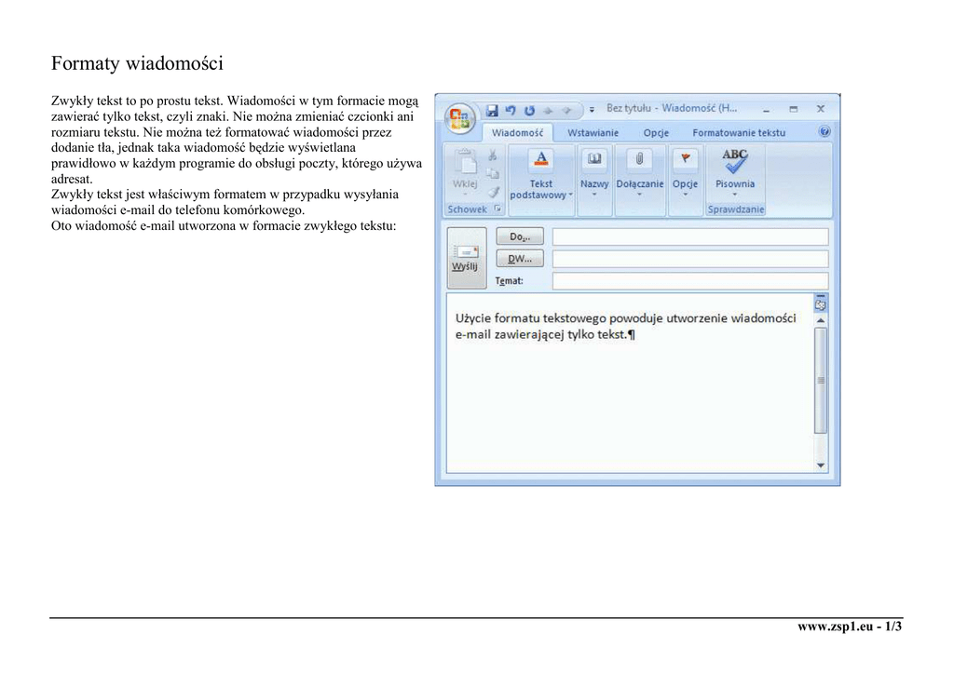Open Outlook help via the question mark icon
Image resolution: width=954 pixels, height=674 pixels.
(x=825, y=132)
